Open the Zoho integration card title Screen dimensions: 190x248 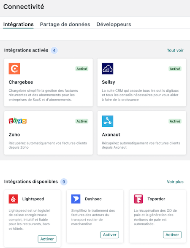(x=14, y=135)
